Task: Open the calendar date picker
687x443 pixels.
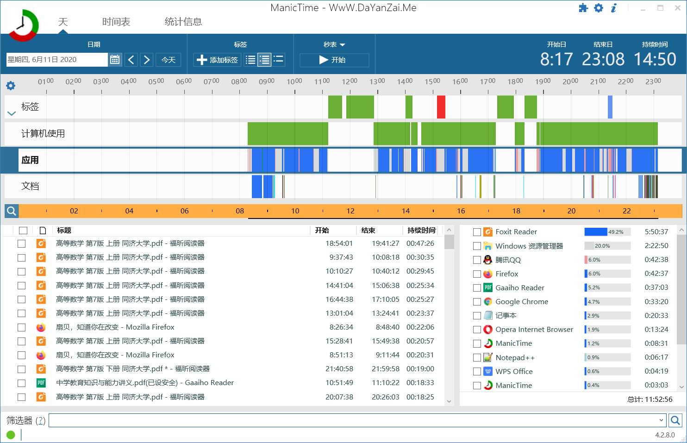Action: [x=115, y=60]
